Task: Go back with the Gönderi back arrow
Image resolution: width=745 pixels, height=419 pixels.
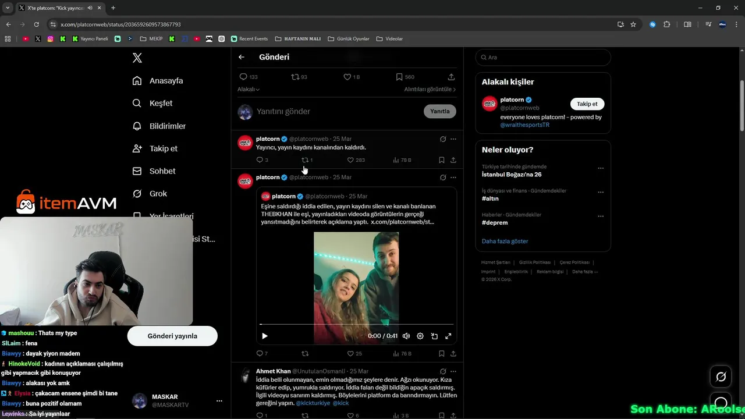Action: tap(242, 57)
